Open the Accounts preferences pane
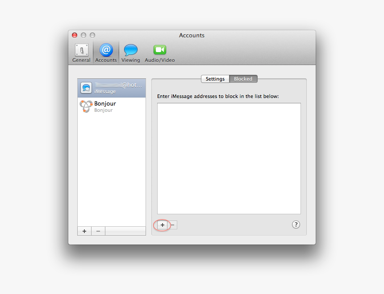 [106, 50]
